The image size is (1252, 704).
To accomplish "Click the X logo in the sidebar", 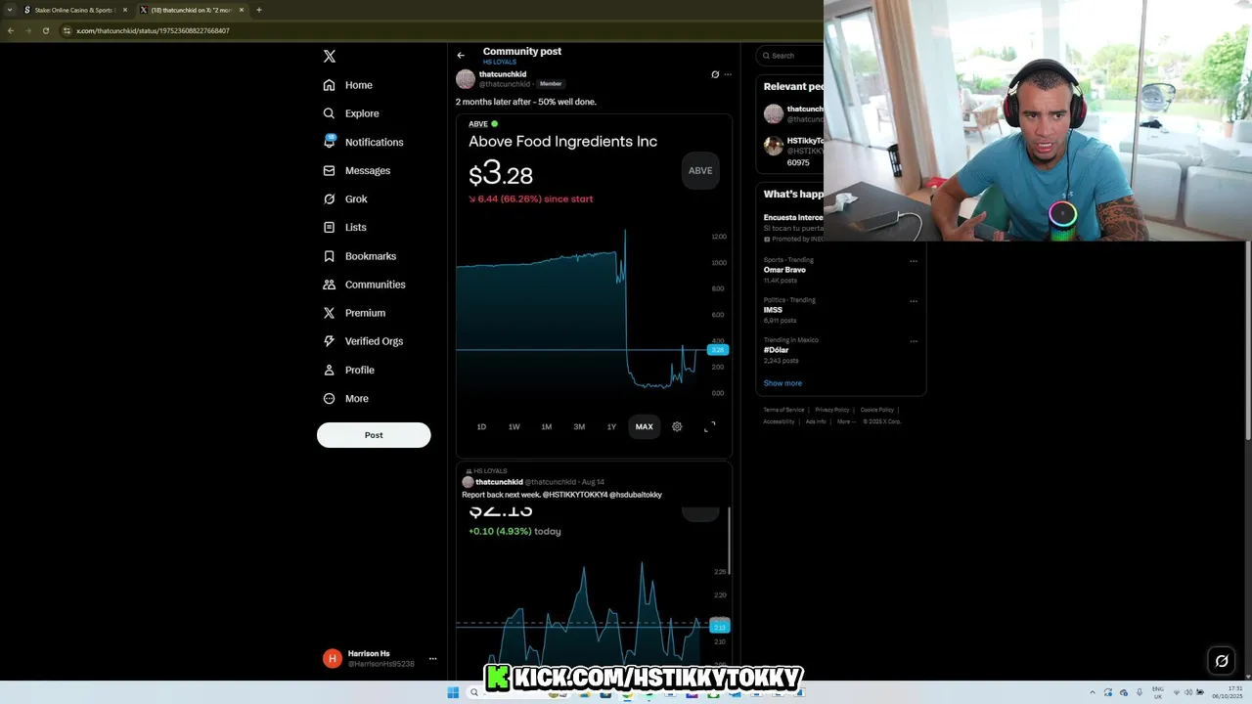I will (x=330, y=57).
